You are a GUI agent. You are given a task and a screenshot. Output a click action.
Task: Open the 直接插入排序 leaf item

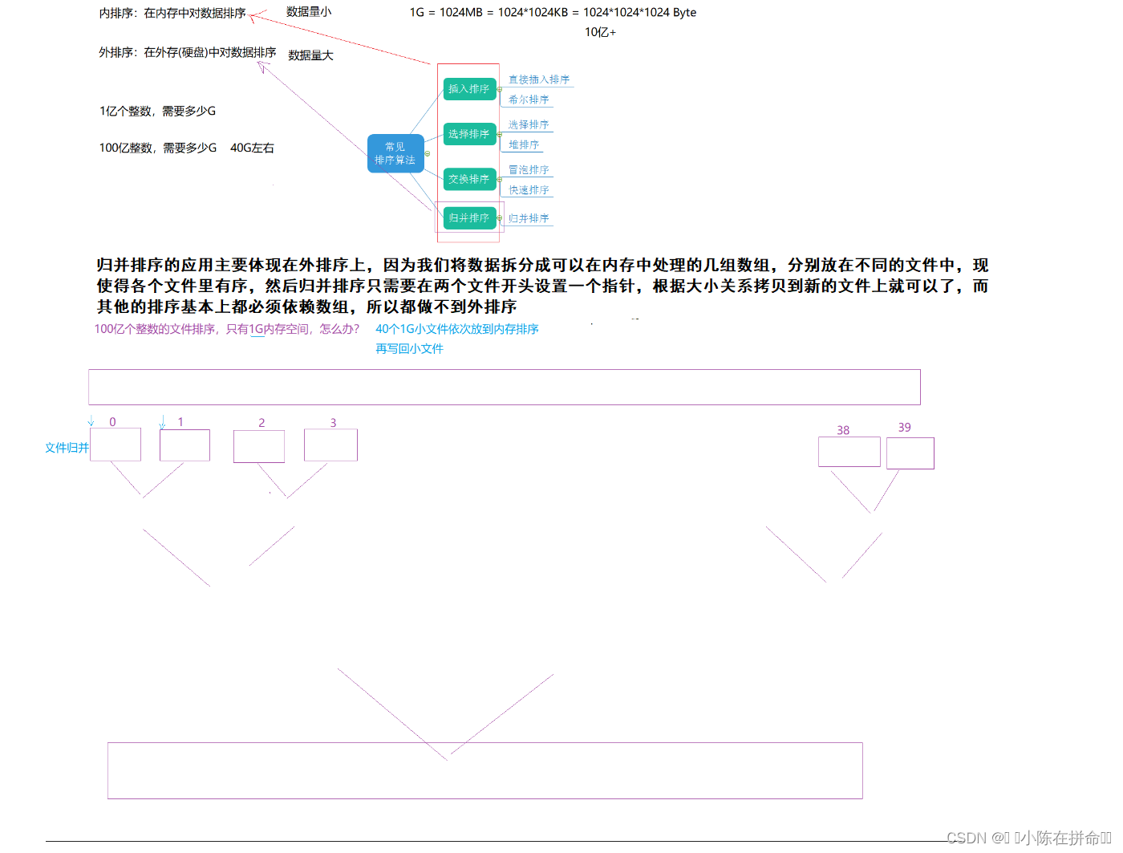tap(539, 79)
